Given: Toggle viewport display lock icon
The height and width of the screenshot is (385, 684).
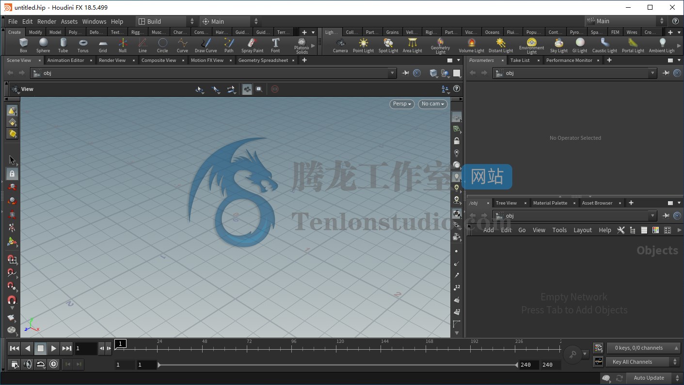Looking at the screenshot, I should click(457, 141).
